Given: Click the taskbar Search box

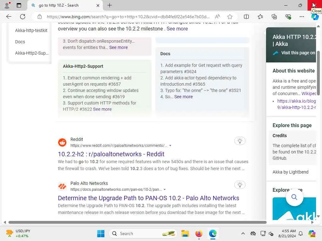Looking at the screenshot, I should click(x=143, y=233).
